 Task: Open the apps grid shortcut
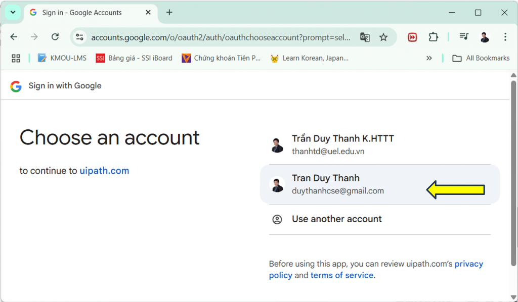[x=16, y=59]
